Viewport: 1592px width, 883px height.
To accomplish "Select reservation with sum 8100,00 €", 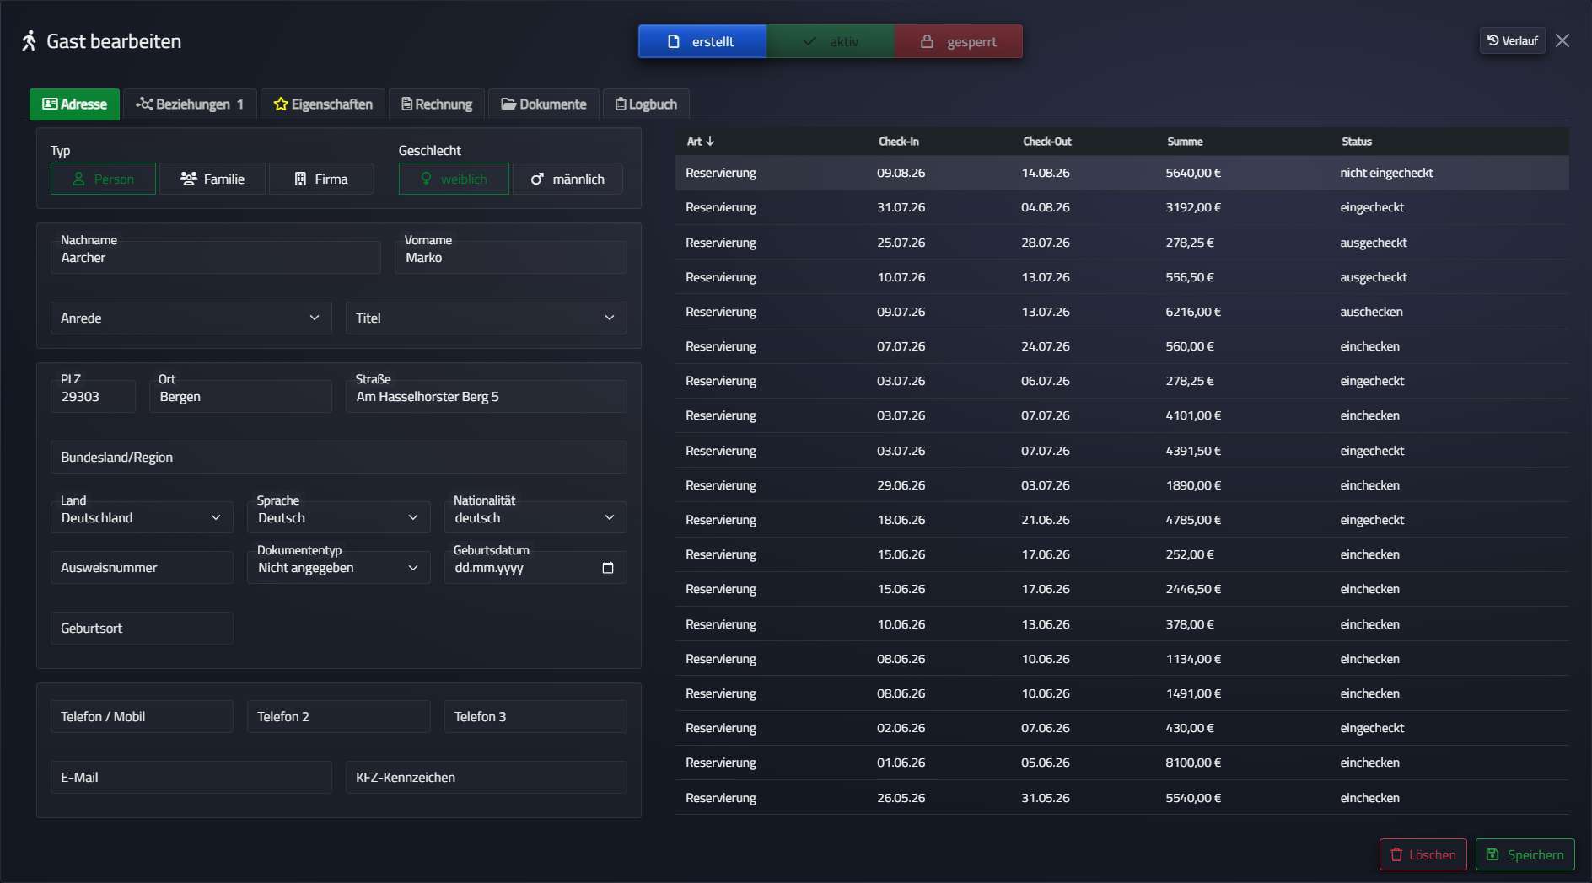I will tap(1122, 763).
